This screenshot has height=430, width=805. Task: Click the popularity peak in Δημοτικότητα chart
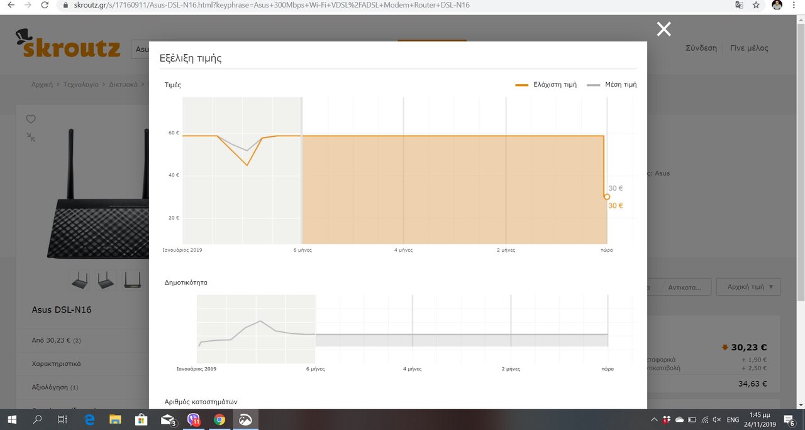[260, 321]
